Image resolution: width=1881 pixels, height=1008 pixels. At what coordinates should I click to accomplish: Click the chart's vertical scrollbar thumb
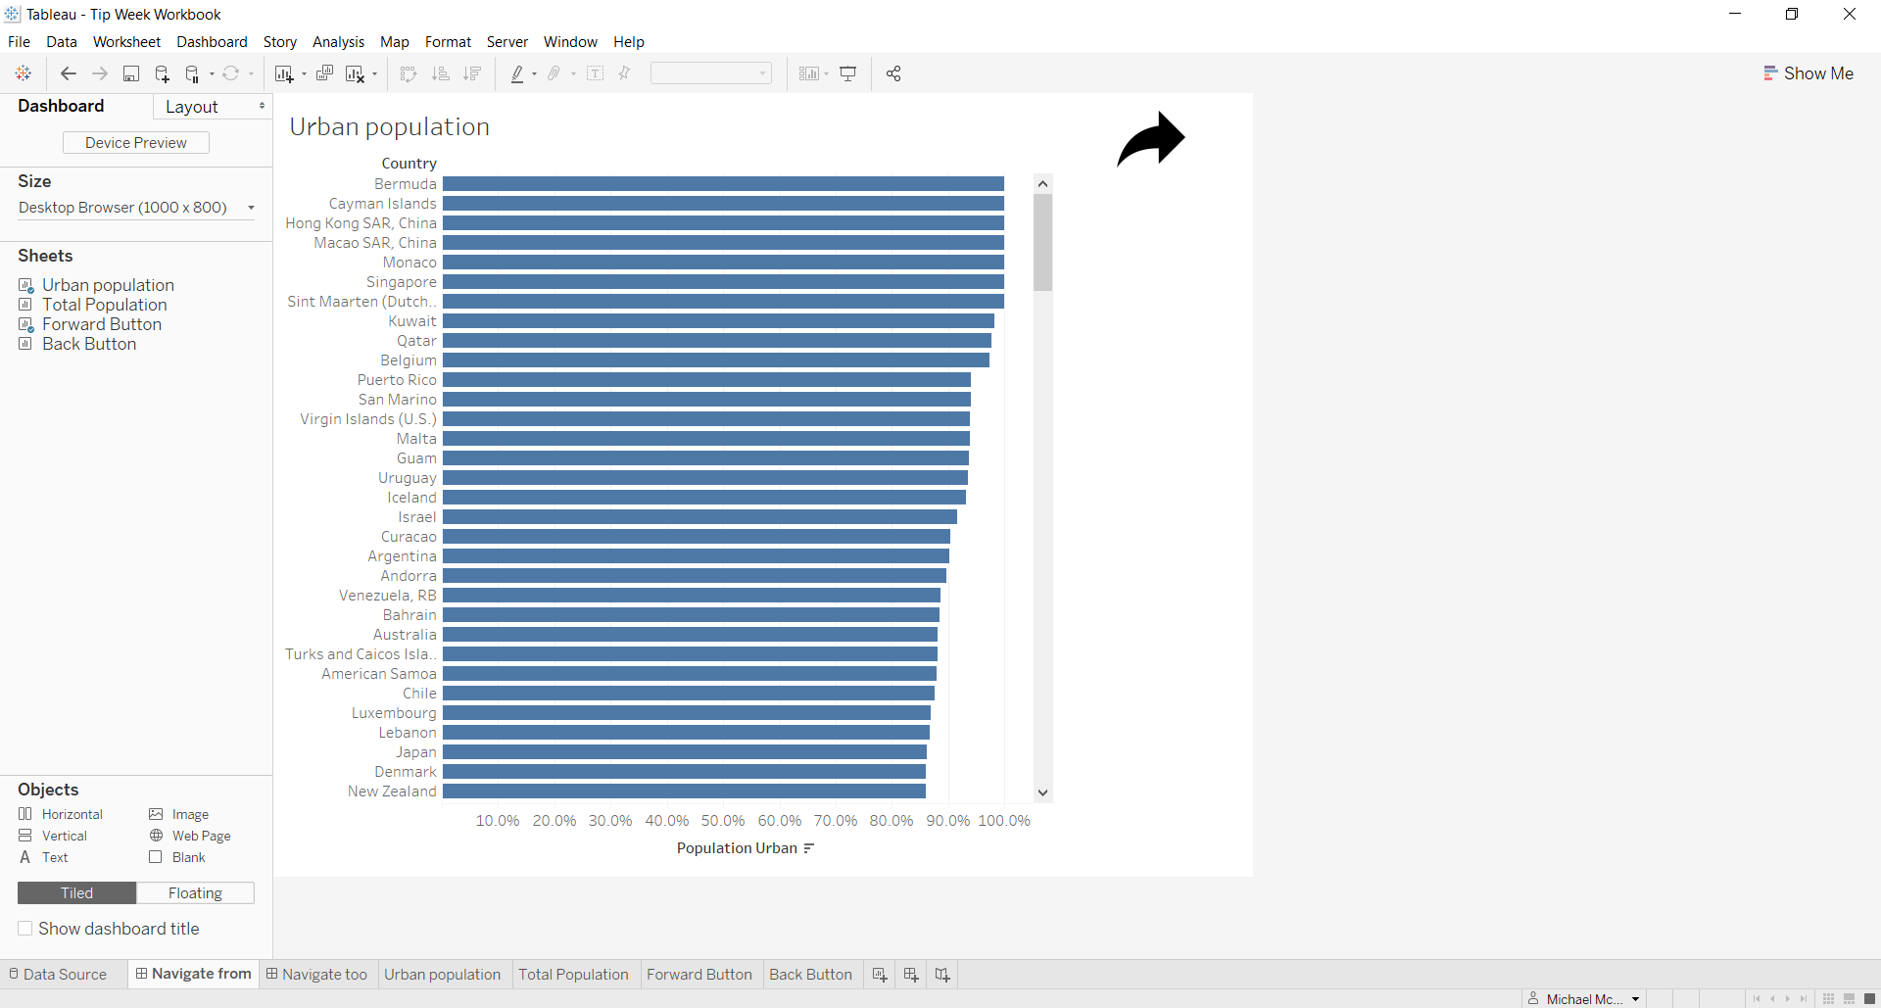pyautogui.click(x=1042, y=242)
